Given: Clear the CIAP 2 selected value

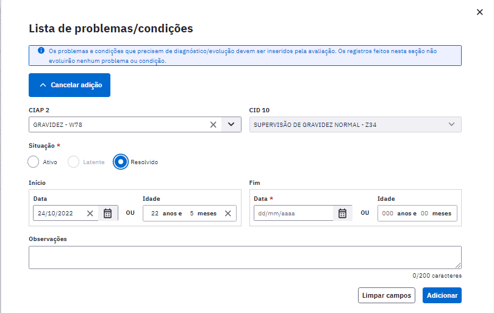Looking at the screenshot, I should (x=213, y=125).
